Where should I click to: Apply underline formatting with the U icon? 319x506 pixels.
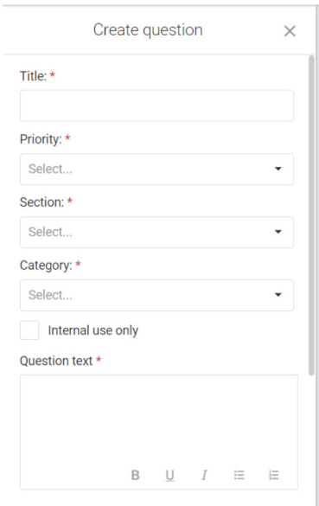click(169, 476)
